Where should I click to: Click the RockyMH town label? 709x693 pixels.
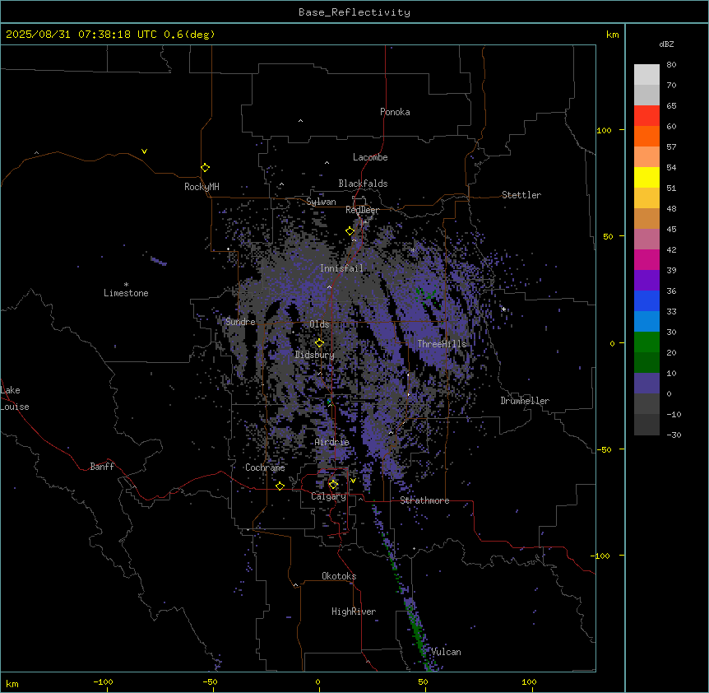[202, 187]
